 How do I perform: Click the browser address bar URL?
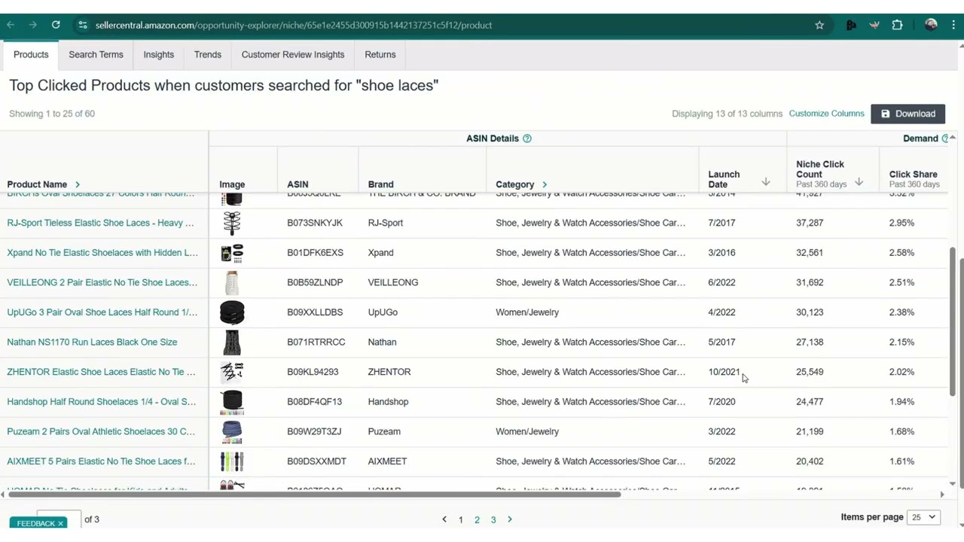coord(294,25)
